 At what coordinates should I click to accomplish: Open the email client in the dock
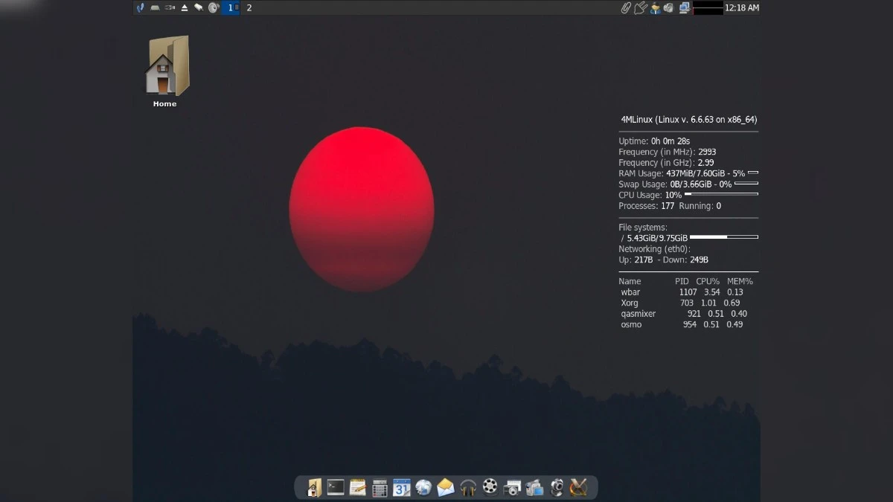(x=445, y=487)
